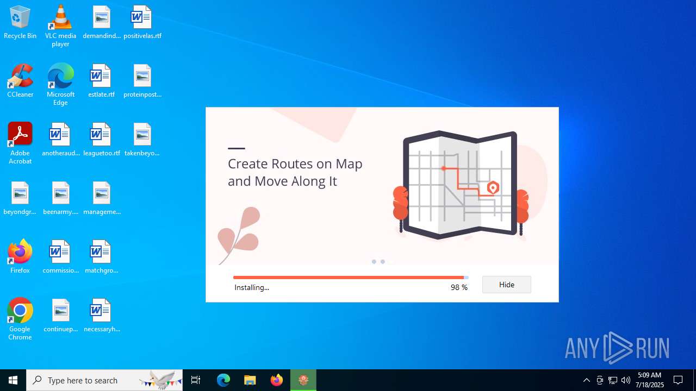Select the leaguetoo.rtf document

102,140
